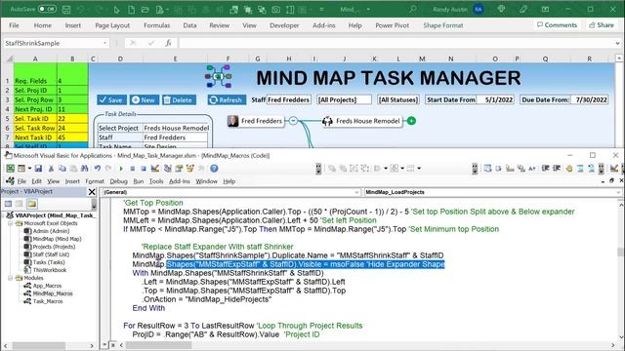Open the Developer ribbon tab
This screenshot has height=351, width=625.
[284, 25]
